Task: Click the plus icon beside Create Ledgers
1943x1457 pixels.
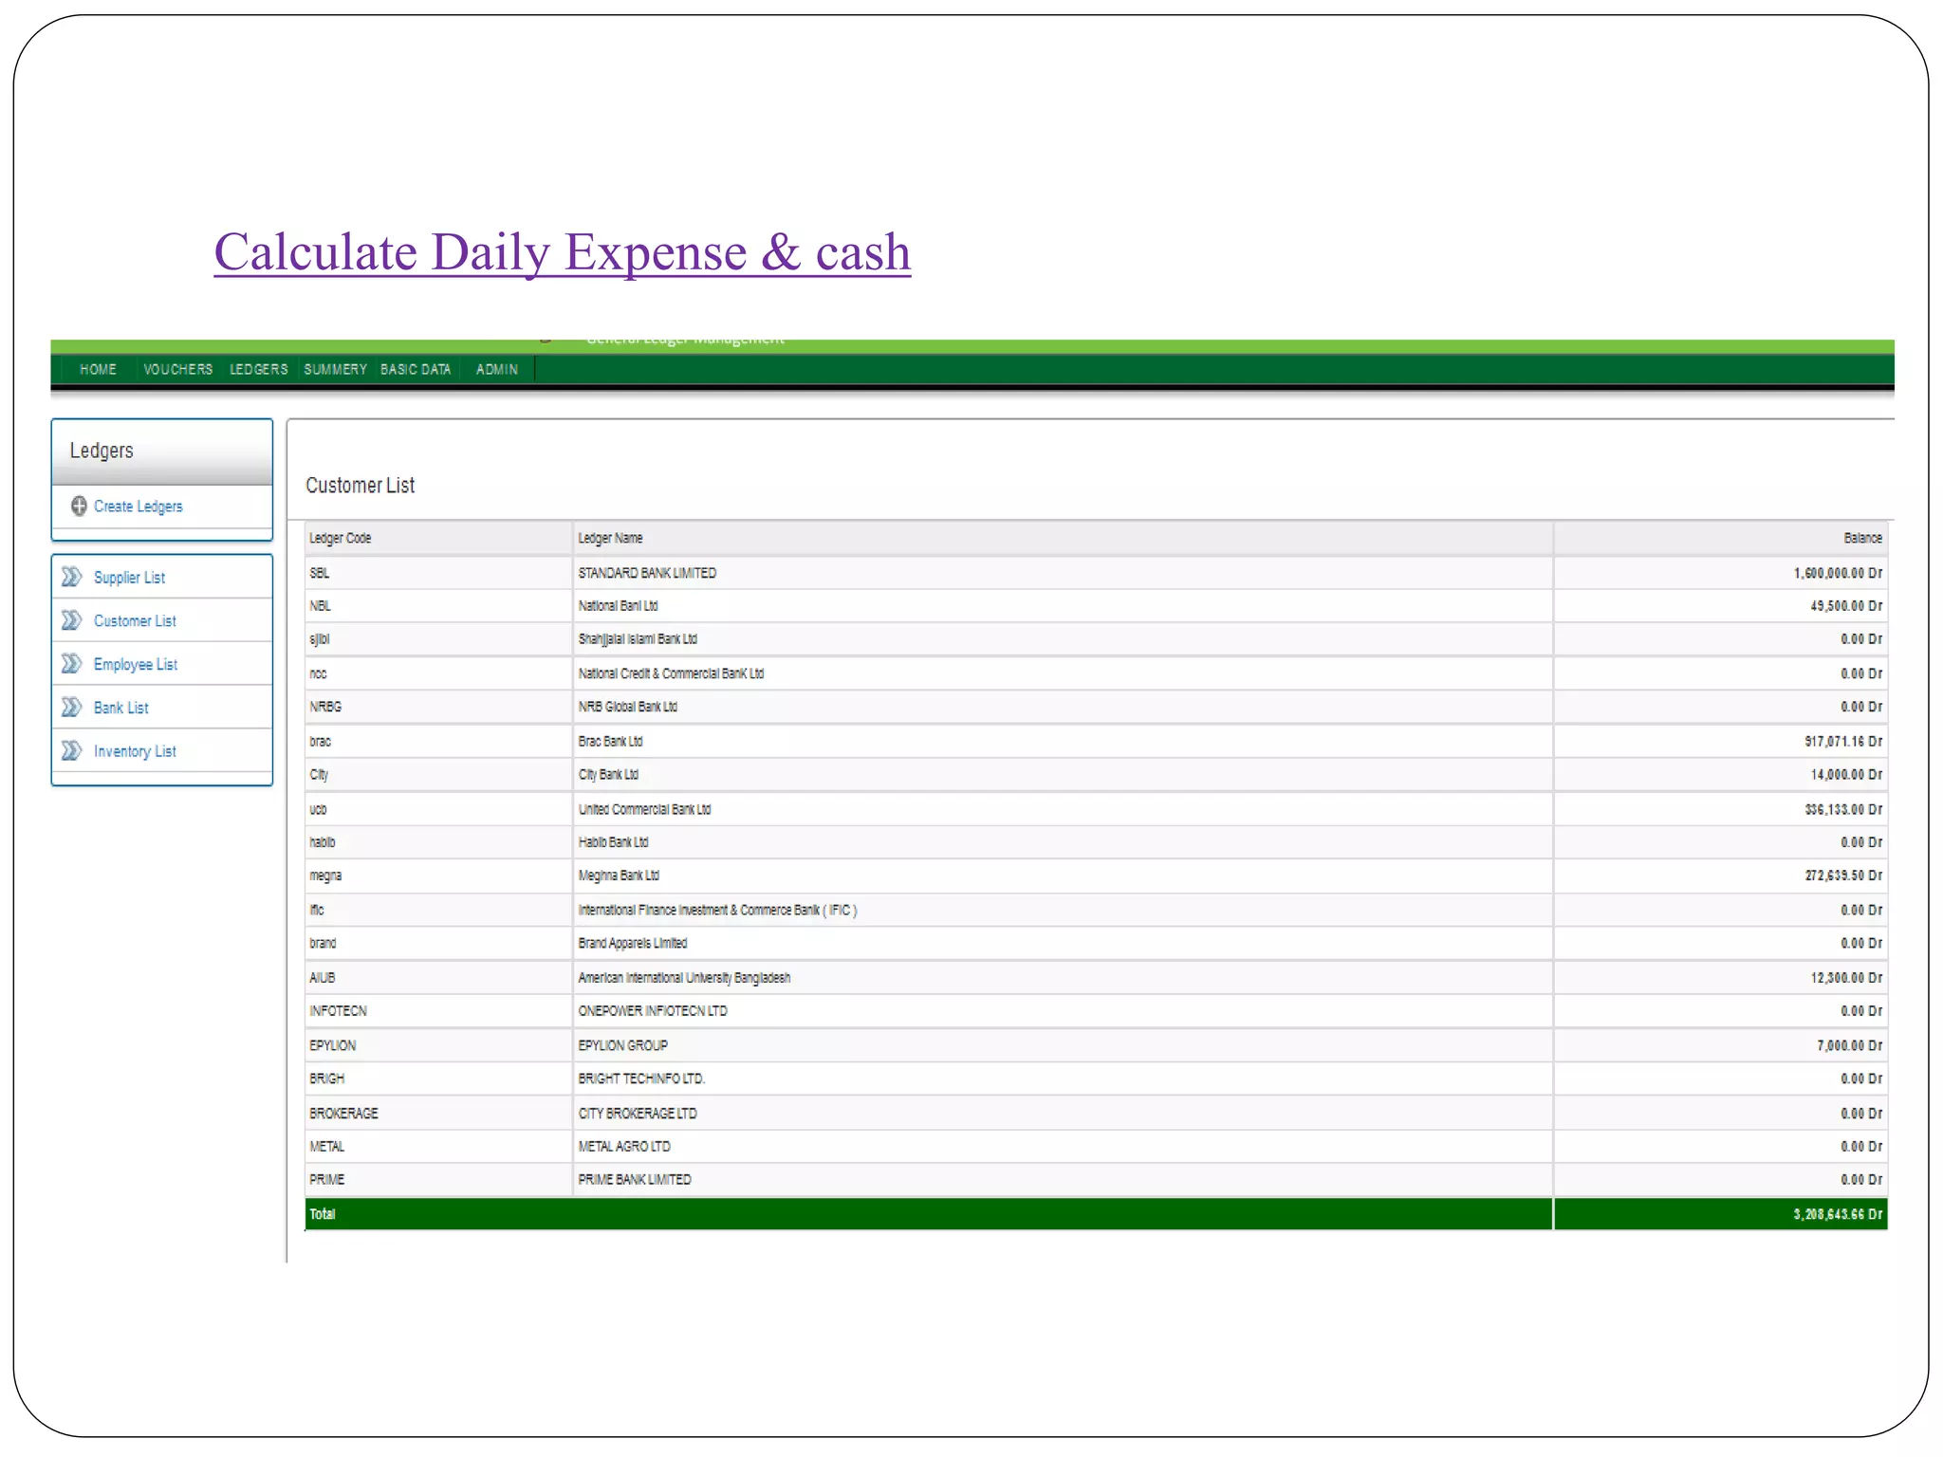Action: 79,506
